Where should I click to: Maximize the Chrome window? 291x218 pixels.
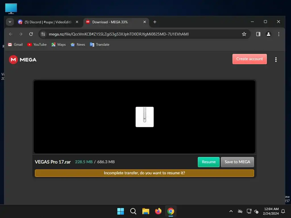[x=265, y=22]
